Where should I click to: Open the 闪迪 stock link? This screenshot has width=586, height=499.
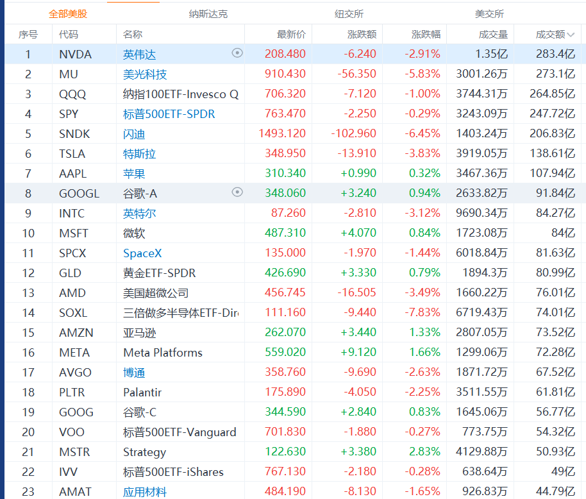click(134, 134)
